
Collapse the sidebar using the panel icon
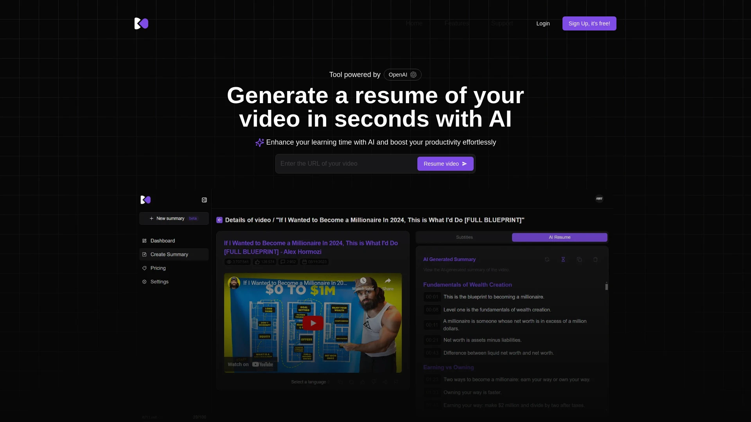(204, 200)
